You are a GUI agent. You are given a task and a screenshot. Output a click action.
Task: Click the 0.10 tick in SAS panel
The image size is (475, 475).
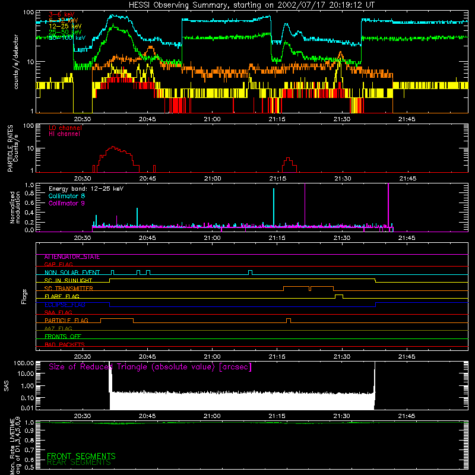(27, 397)
